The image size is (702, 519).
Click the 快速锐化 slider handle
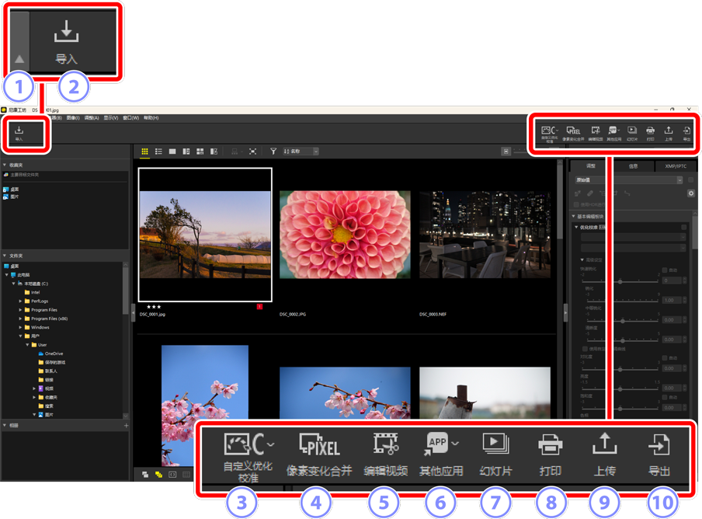(x=620, y=281)
